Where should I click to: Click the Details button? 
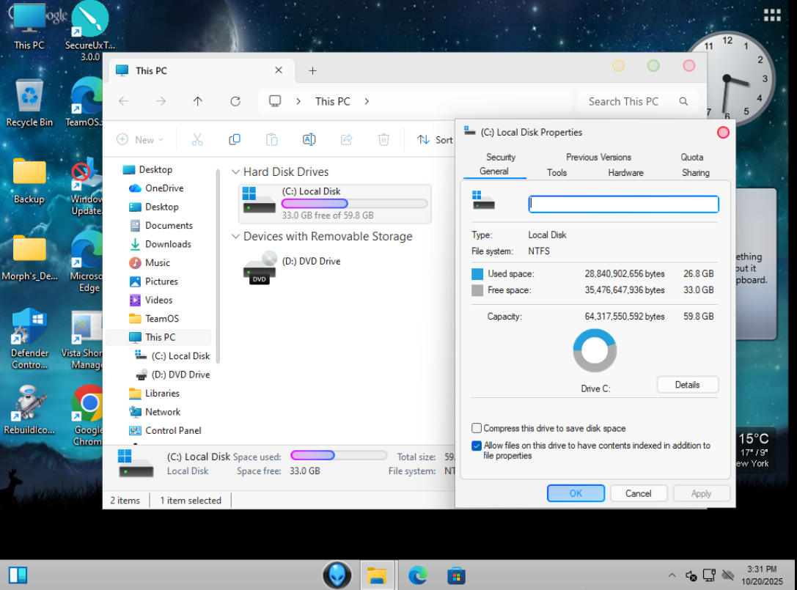coord(687,385)
